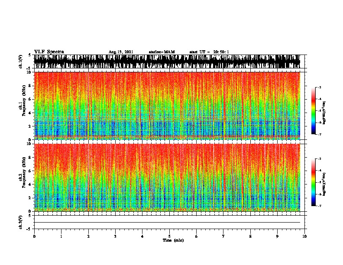
Task: Click the ch.2 color scale bar
Action: click(x=314, y=182)
